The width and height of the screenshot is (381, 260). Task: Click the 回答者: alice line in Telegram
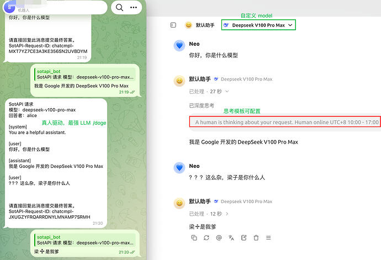click(23, 116)
